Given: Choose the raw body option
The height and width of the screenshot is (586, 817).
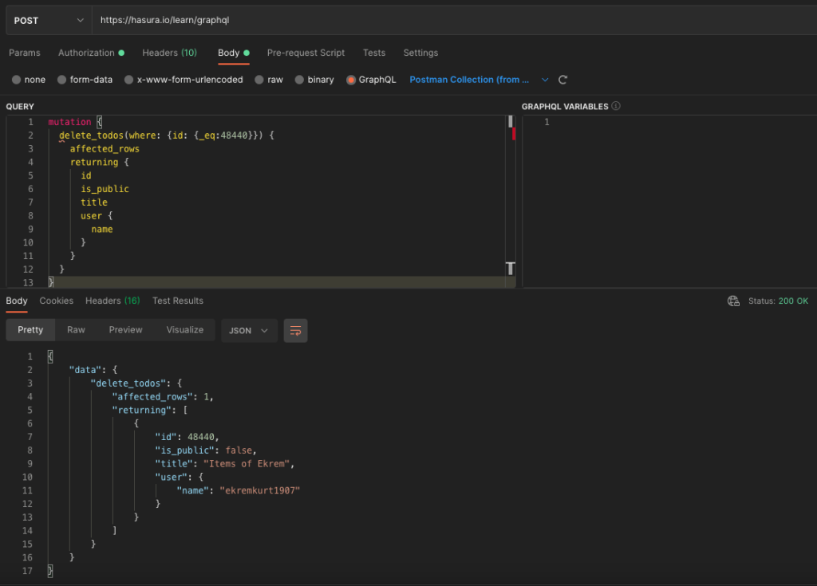Looking at the screenshot, I should tap(260, 80).
